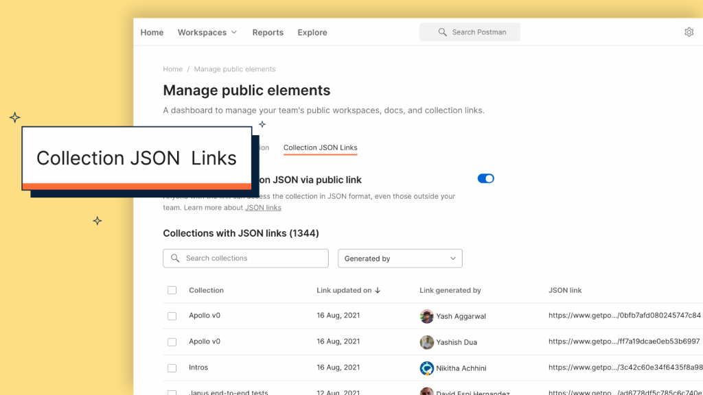Click the name Yash Aggarwal

(461, 316)
